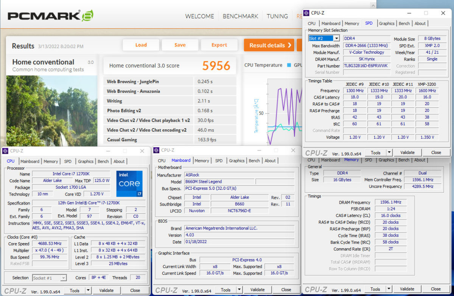Click Validate in the Memory window
This screenshot has width=454, height=296.
click(x=407, y=289)
